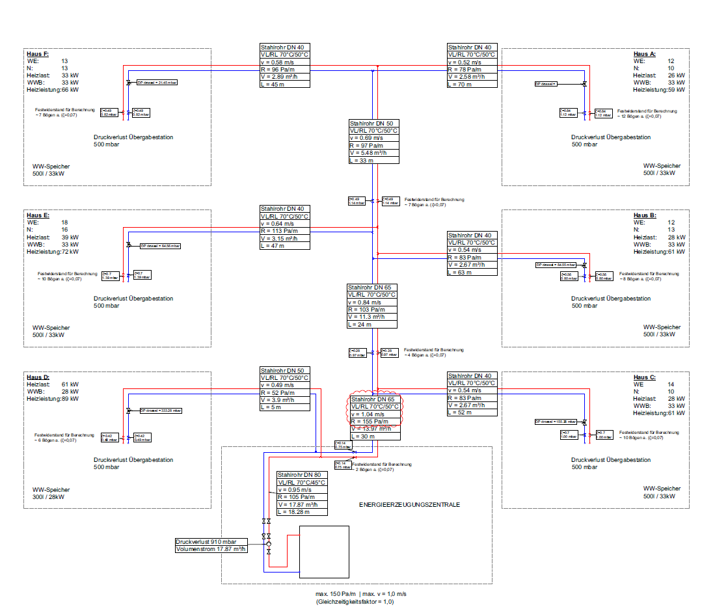Select the throttle valve symbol in Haus D
The height and width of the screenshot is (607, 715).
pyautogui.click(x=128, y=411)
